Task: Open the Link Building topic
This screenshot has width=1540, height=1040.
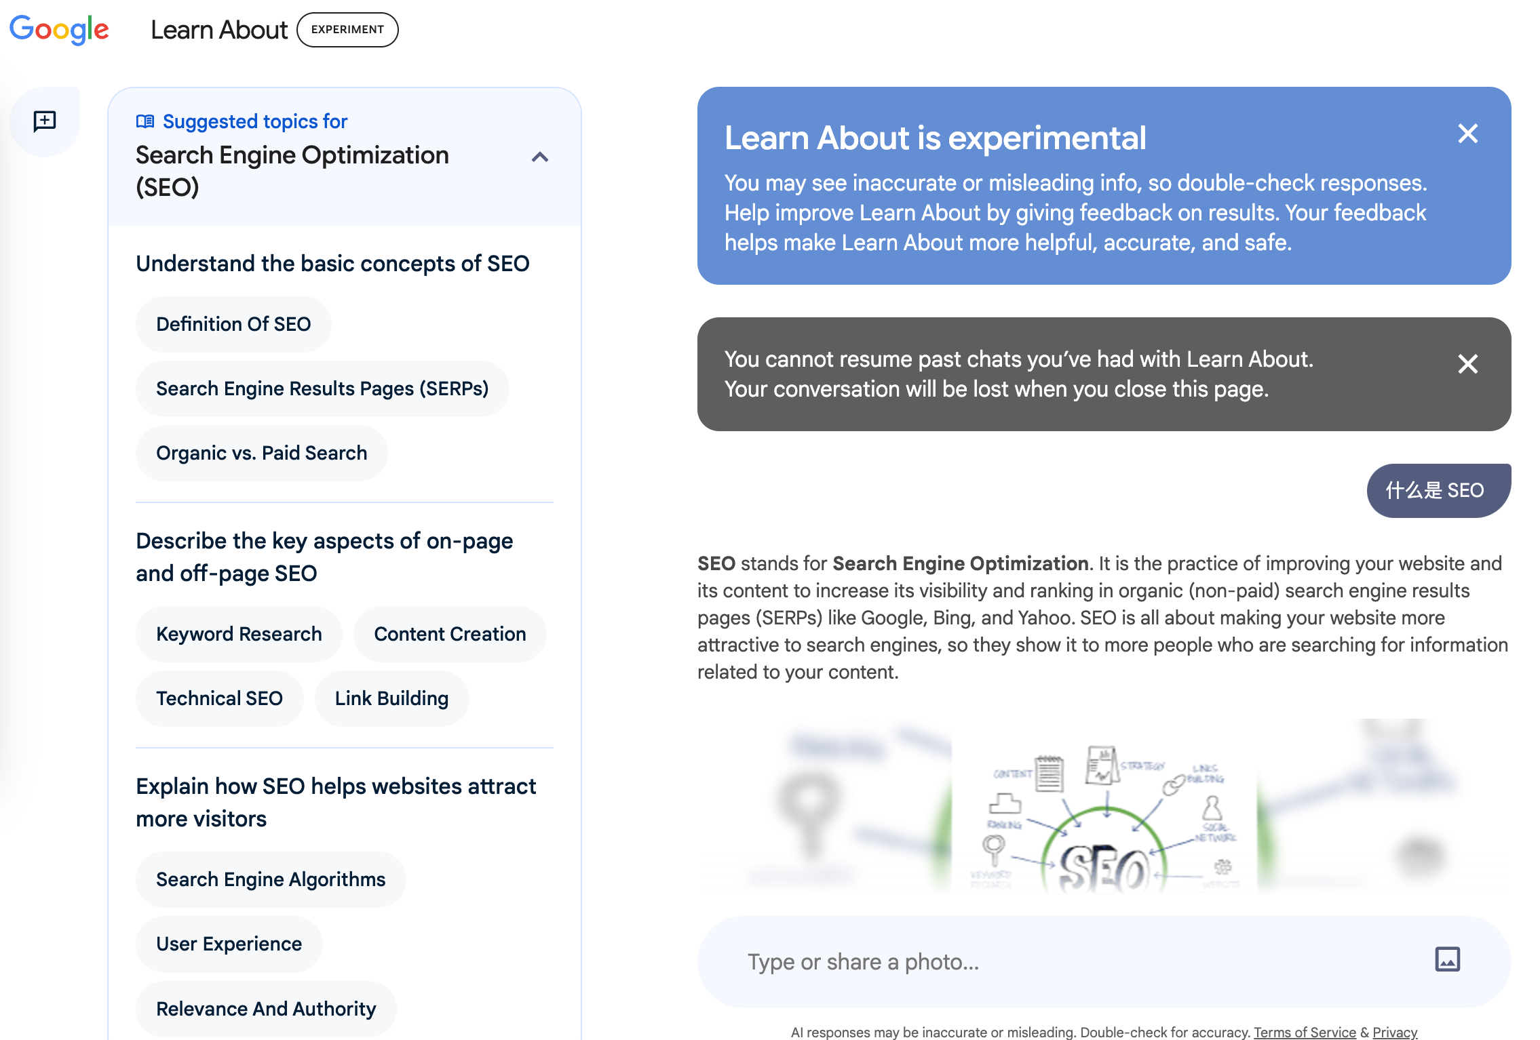Action: [x=391, y=698]
